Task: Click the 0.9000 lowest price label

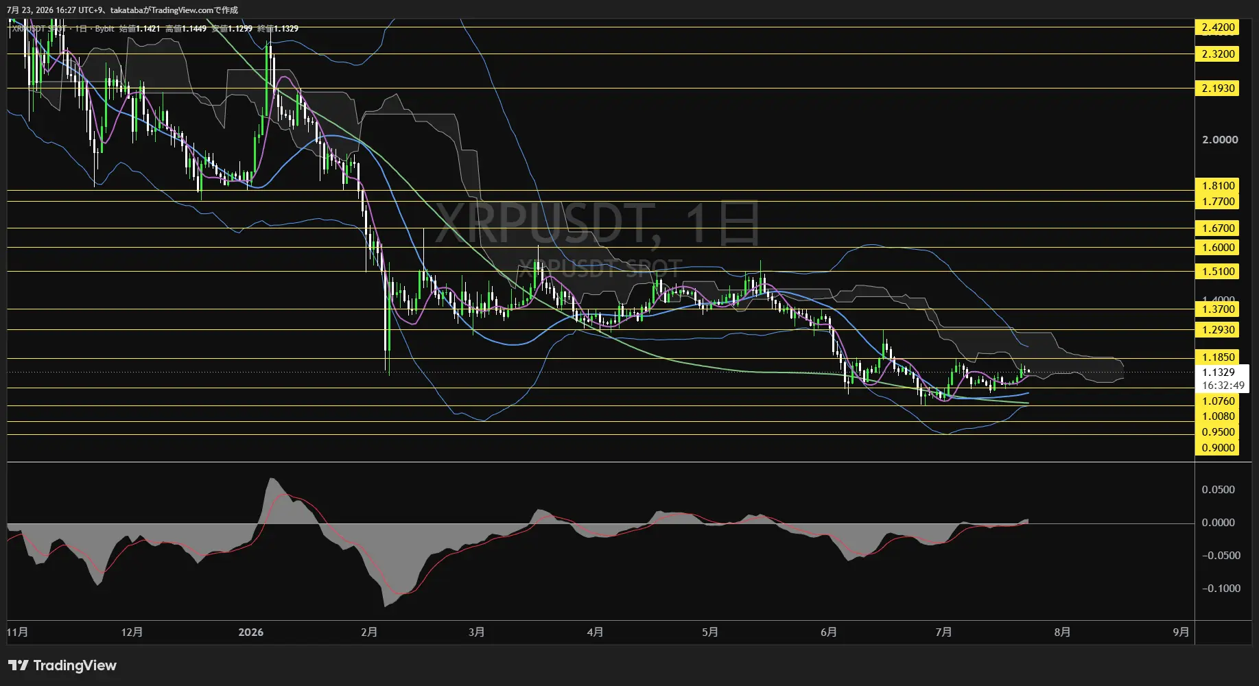Action: (1218, 447)
